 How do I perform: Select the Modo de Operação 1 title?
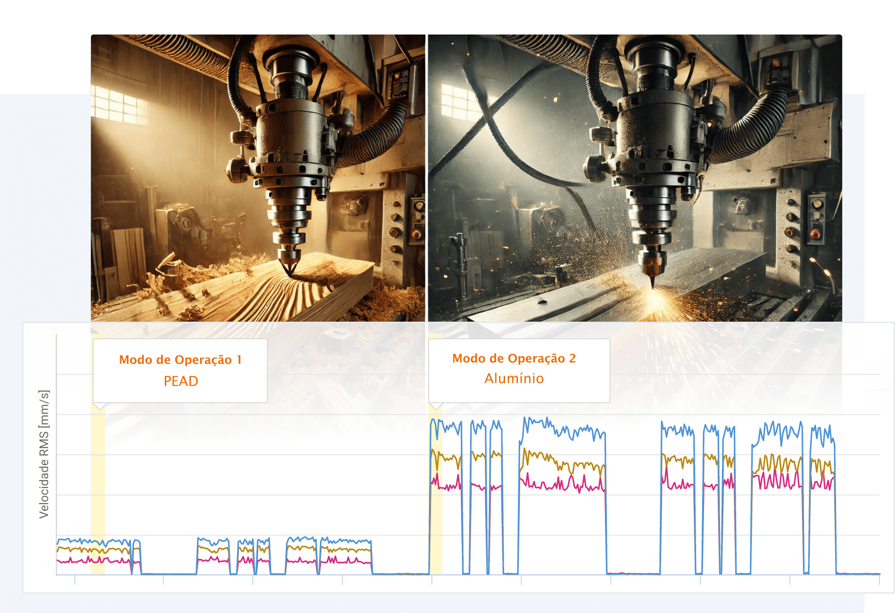point(180,360)
